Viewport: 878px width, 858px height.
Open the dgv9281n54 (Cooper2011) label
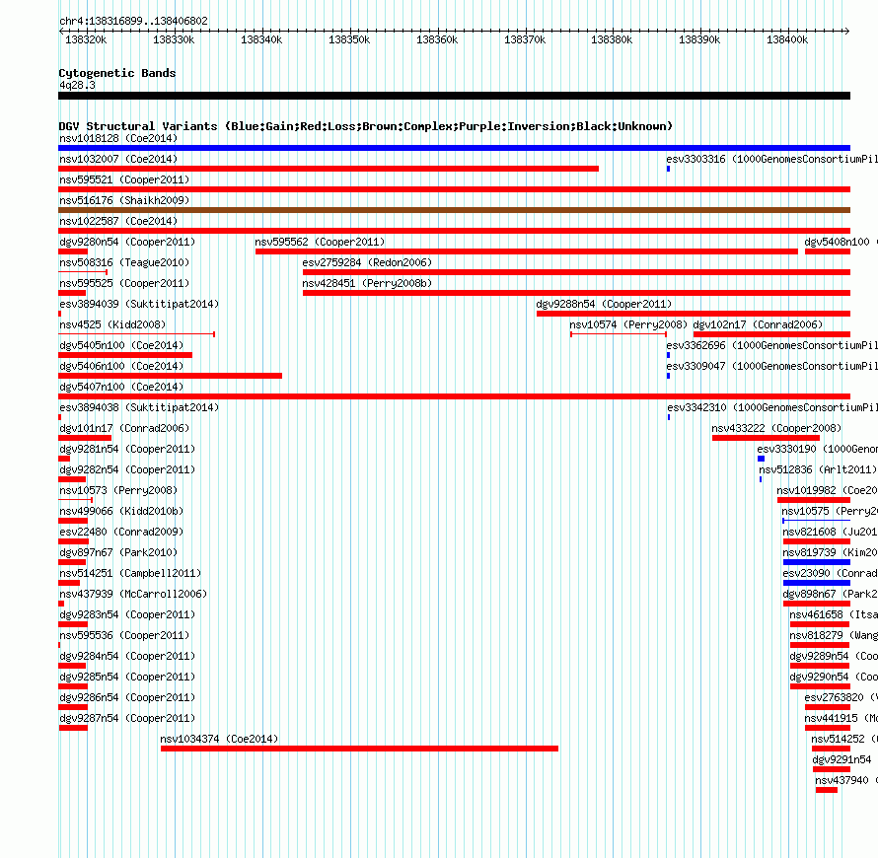click(127, 449)
